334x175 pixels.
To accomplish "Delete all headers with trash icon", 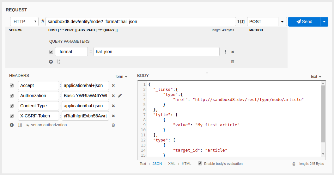I will click(x=113, y=125).
